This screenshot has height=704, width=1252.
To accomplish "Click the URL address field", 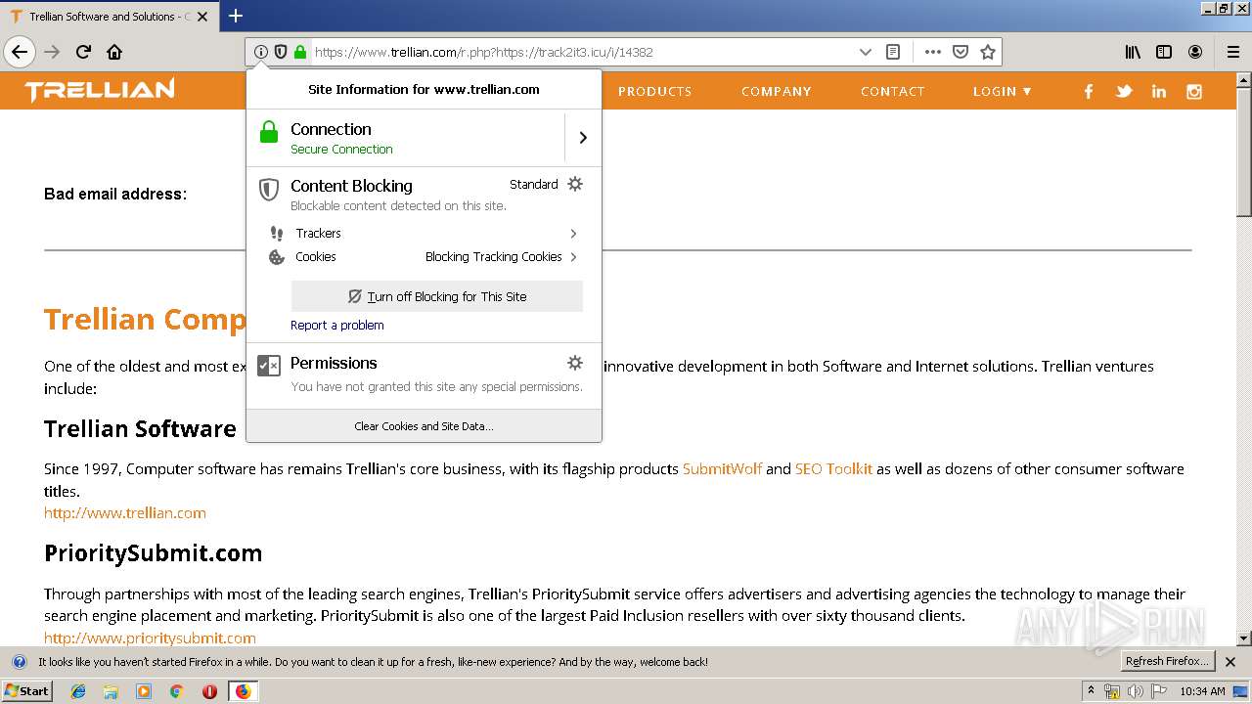I will tap(581, 52).
